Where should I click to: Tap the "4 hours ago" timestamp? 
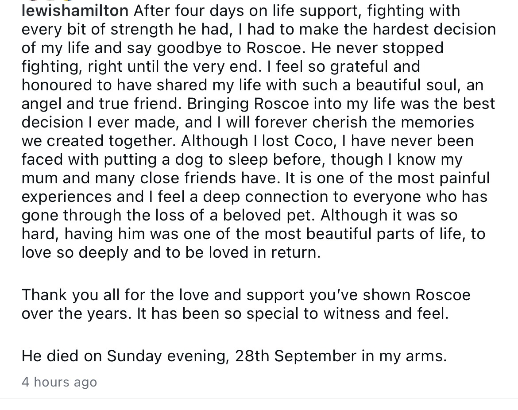[59, 382]
